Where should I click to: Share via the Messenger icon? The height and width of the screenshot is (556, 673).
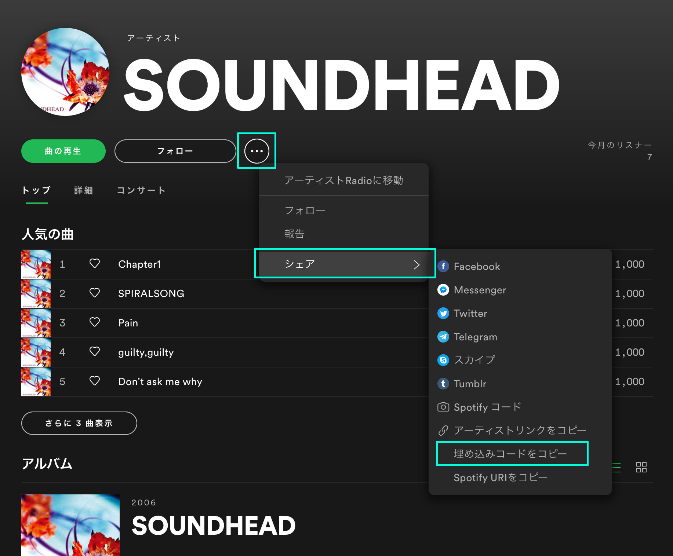[443, 290]
